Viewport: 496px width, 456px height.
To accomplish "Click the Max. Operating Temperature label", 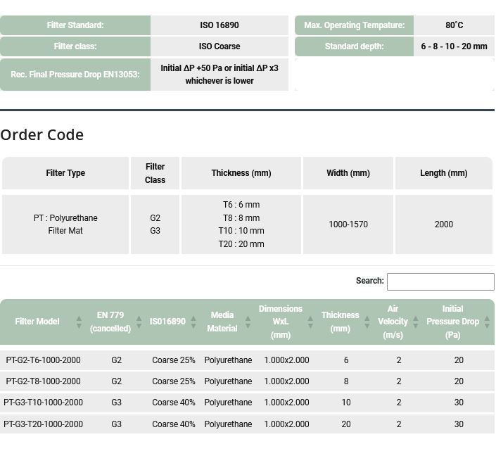I will (x=354, y=25).
